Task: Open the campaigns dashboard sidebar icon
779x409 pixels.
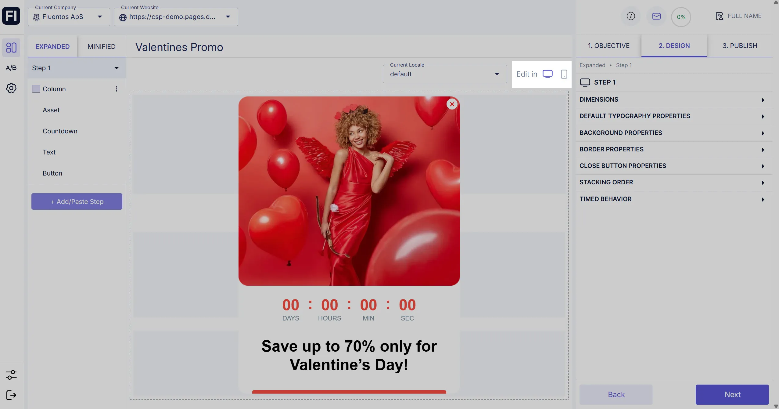Action: pyautogui.click(x=11, y=47)
